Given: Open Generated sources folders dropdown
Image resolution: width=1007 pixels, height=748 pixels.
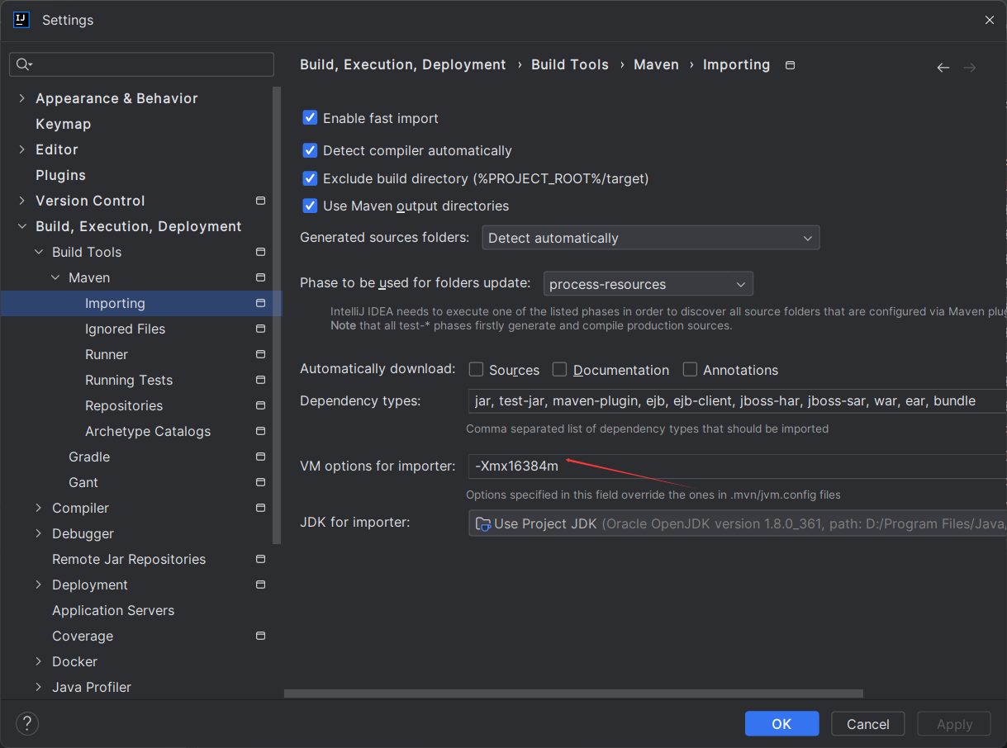Looking at the screenshot, I should click(x=651, y=238).
